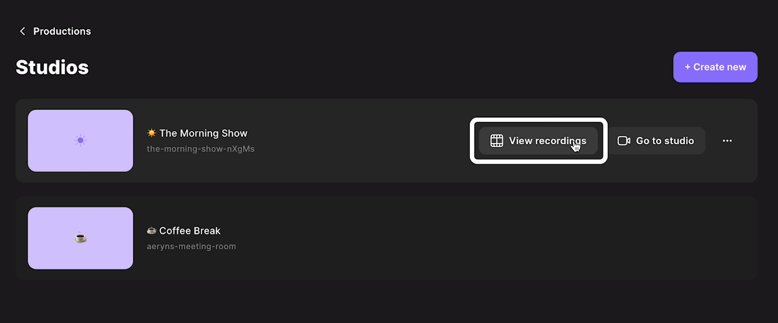Image resolution: width=778 pixels, height=323 pixels.
Task: Click the Go to studio button
Action: point(656,141)
